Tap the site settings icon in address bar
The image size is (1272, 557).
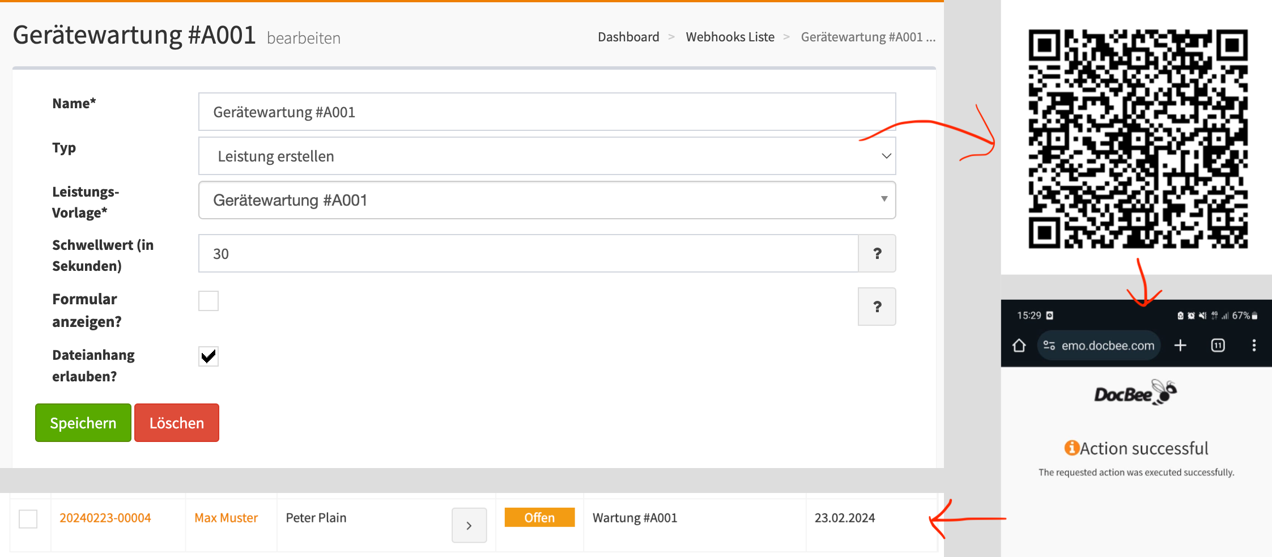1049,345
